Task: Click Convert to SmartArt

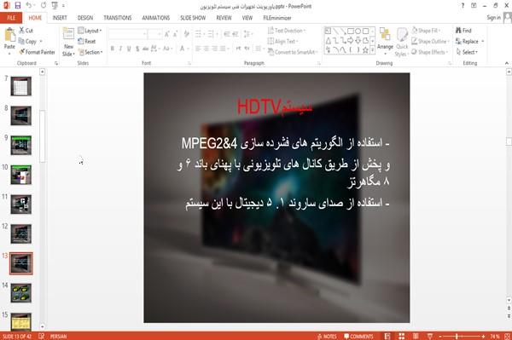Action: click(293, 52)
